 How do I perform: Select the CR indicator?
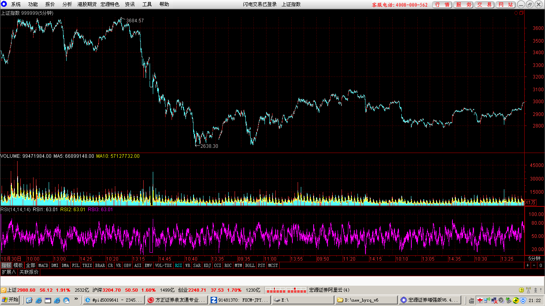[x=111, y=265]
